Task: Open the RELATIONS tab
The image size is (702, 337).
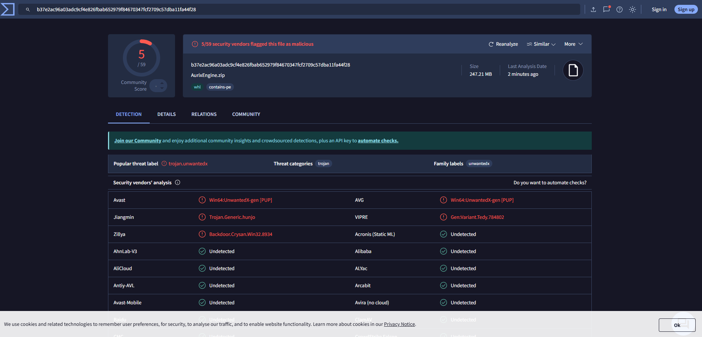Action: click(x=204, y=114)
